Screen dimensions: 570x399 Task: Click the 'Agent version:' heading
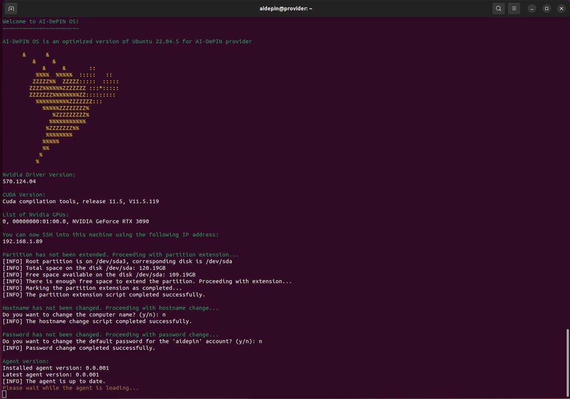pyautogui.click(x=26, y=361)
